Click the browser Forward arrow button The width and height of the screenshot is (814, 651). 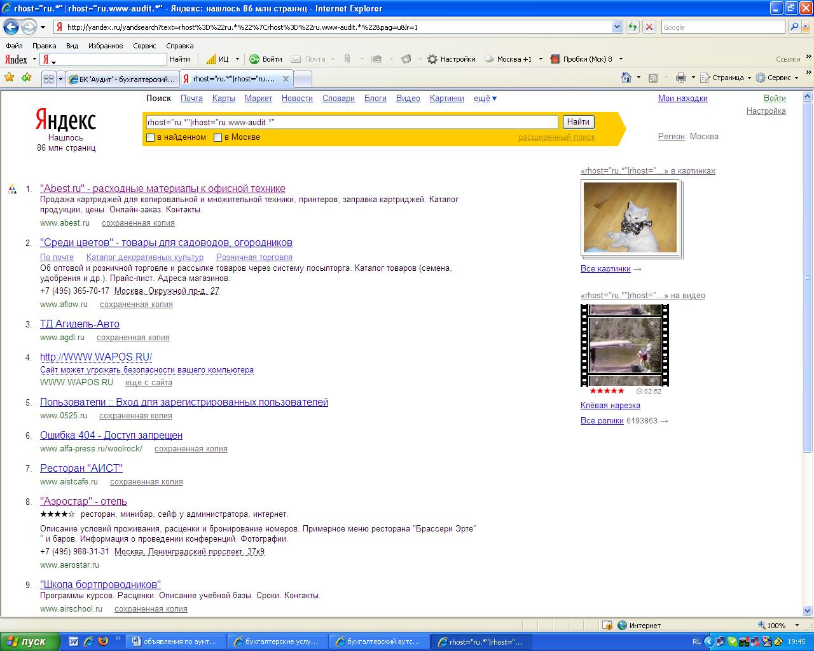click(x=29, y=27)
